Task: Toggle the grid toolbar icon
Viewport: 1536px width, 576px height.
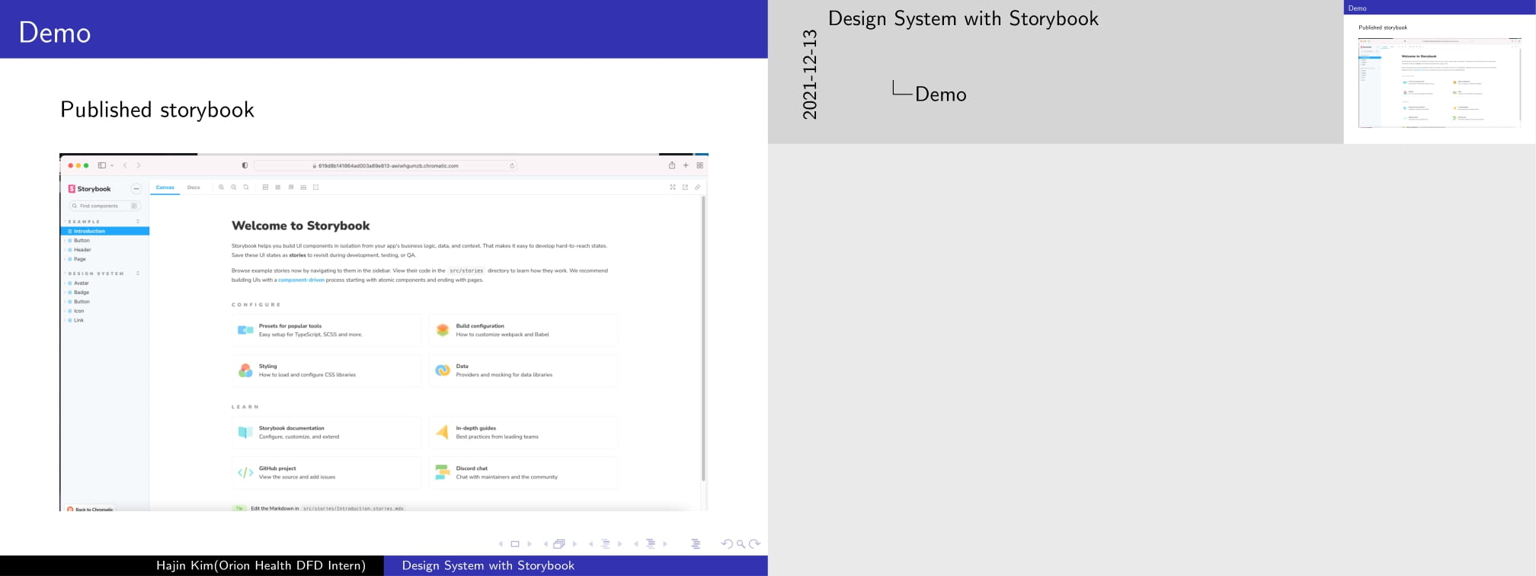Action: 278,187
